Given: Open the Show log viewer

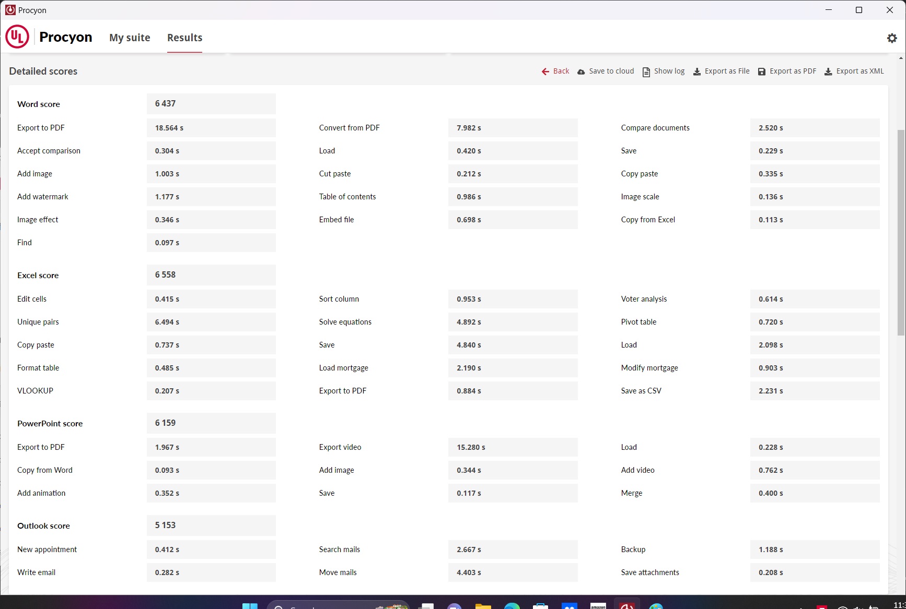Looking at the screenshot, I should tap(664, 71).
